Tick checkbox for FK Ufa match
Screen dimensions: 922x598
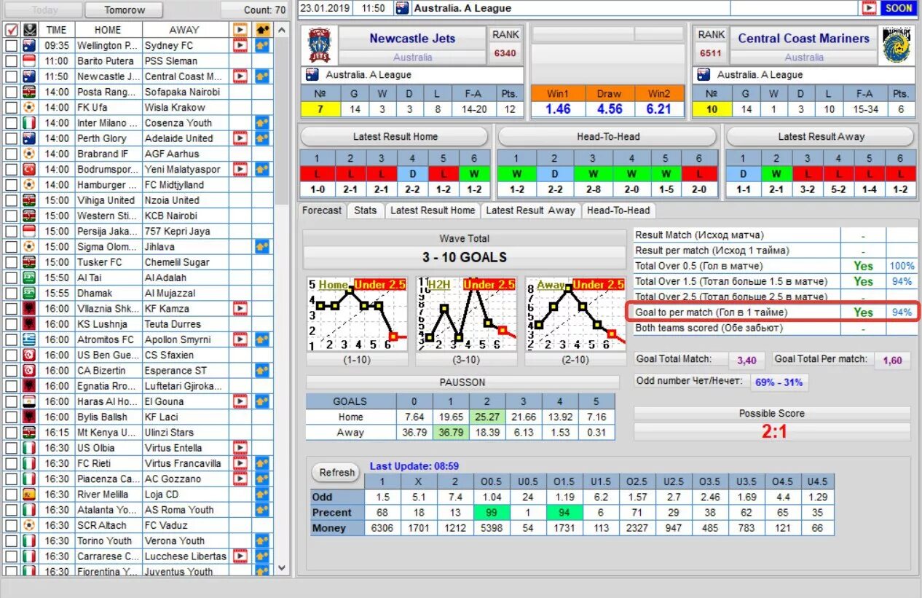click(x=11, y=107)
